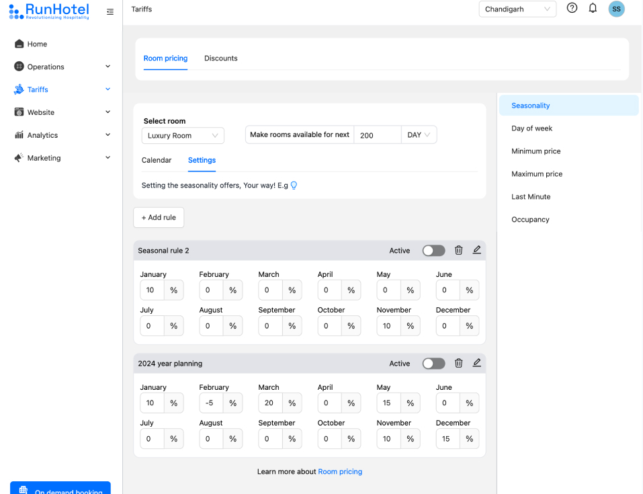Toggle Active switch for 2024 year planning
Screen dimensions: 643x494
(433, 364)
